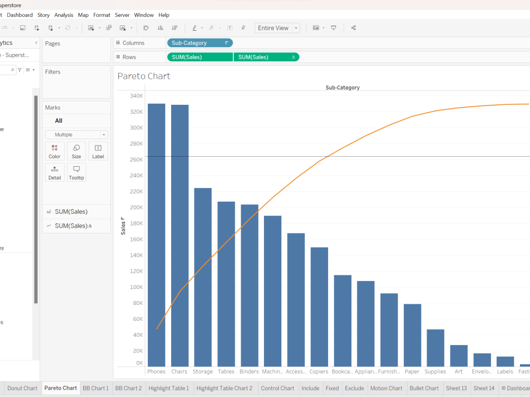This screenshot has width=530, height=397.
Task: Click the Phones bar in the chart
Action: pos(156,233)
